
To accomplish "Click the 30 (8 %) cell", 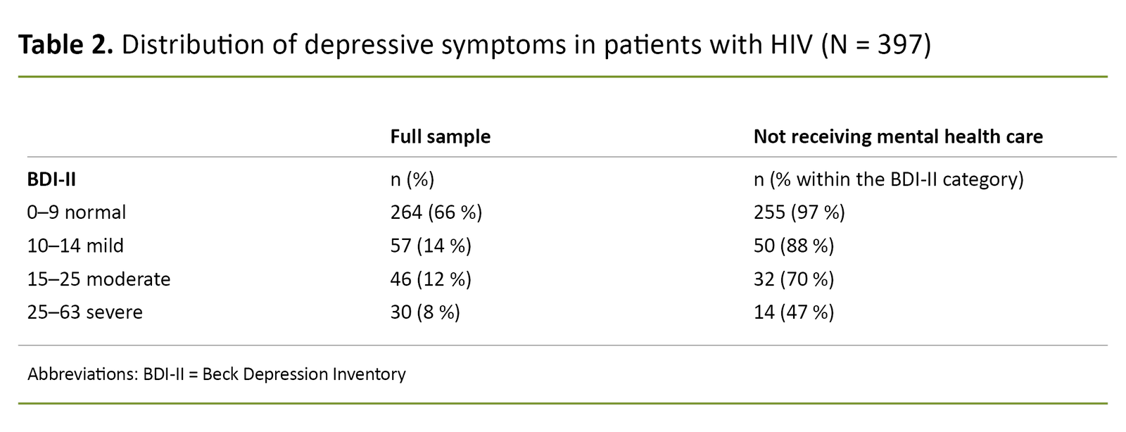I will click(425, 312).
